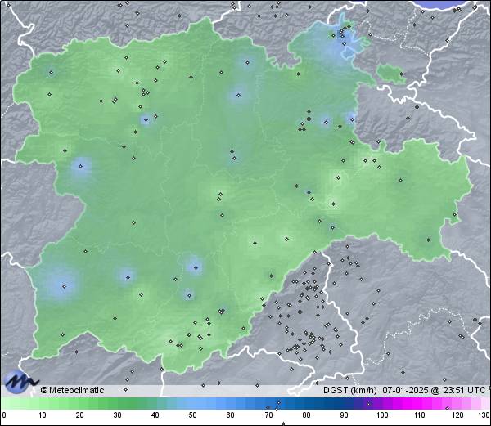Click the 50 label on the scale
This screenshot has height=426, width=491.
pos(192,415)
